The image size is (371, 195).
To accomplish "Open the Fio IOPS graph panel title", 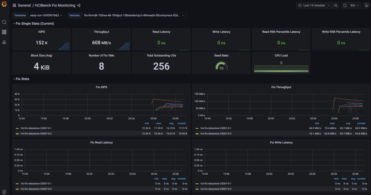I will 101,87.
